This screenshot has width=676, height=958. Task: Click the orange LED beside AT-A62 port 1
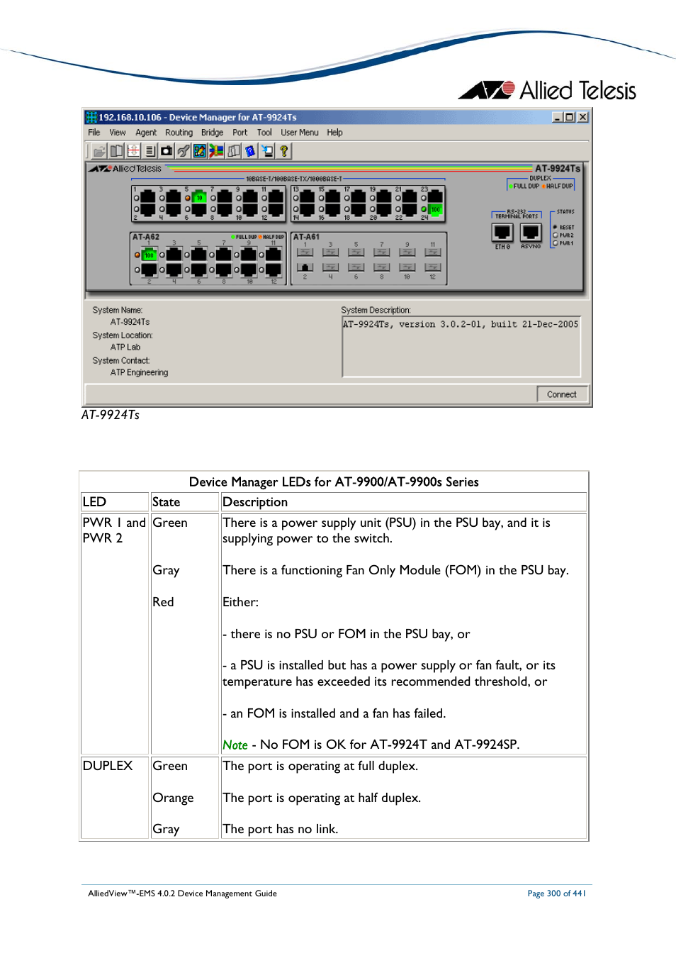137,255
